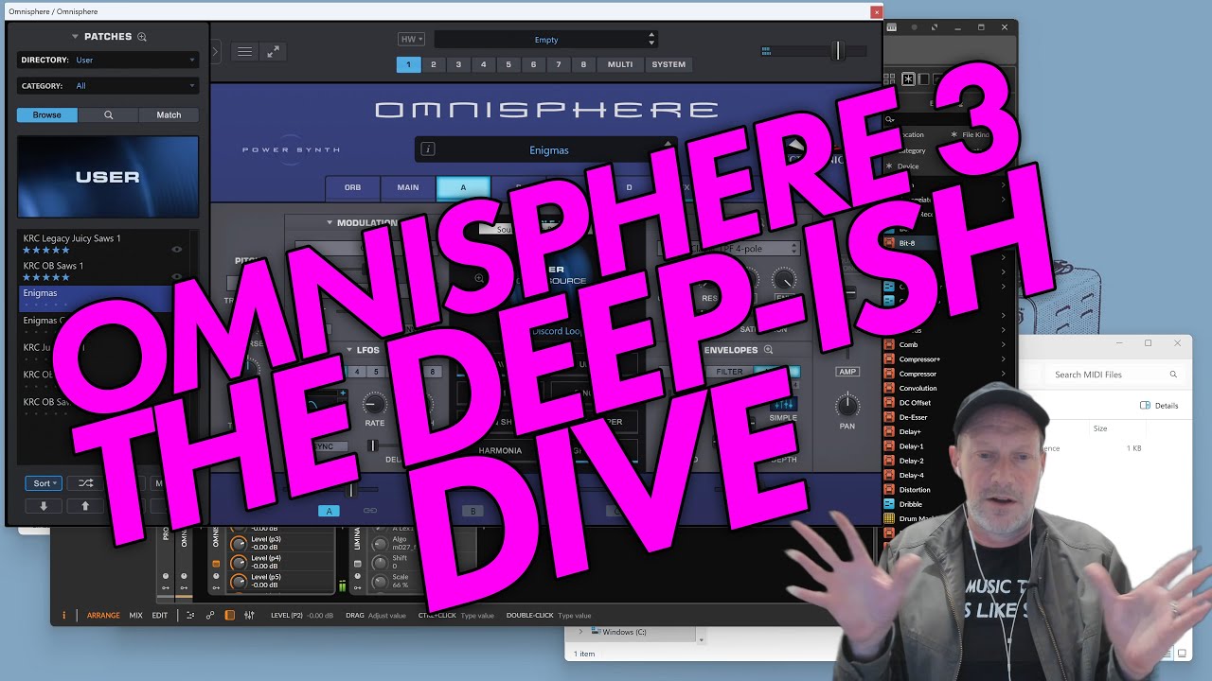Open the MULTI tab

620,64
